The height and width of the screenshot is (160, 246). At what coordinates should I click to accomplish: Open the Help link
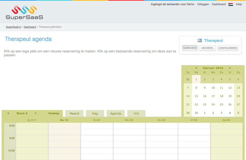point(239,4)
